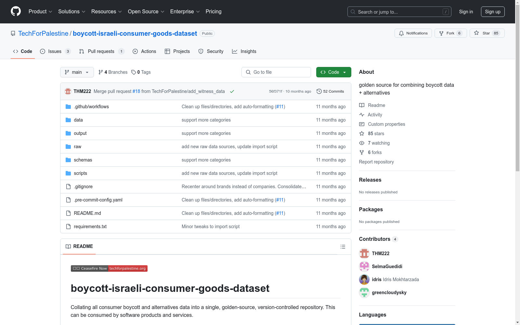Click the README outline list icon
This screenshot has height=325, width=520.
tap(343, 247)
